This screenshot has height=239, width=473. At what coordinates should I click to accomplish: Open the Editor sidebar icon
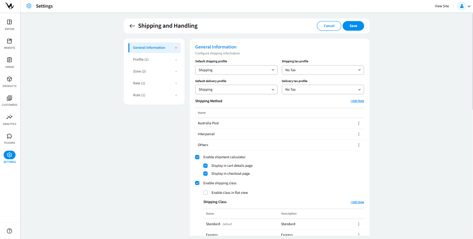click(10, 22)
